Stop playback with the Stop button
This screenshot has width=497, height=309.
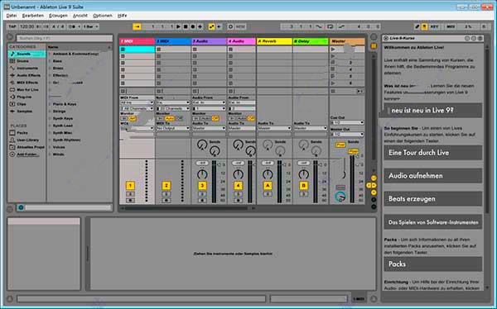pos(186,27)
